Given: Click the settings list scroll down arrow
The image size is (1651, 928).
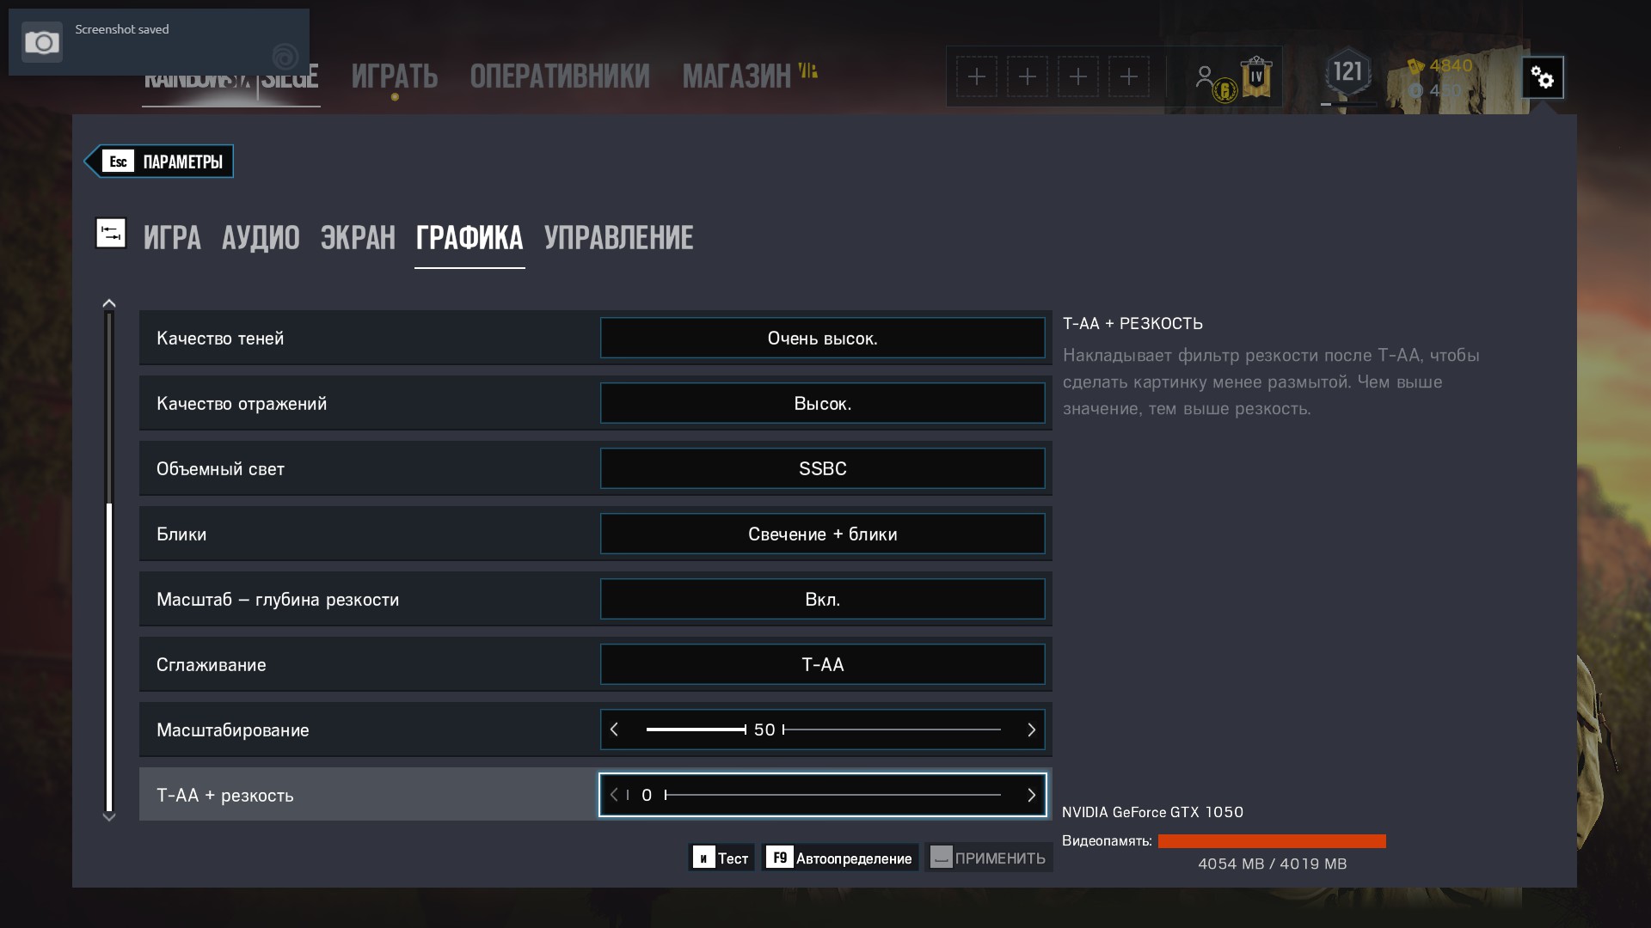Looking at the screenshot, I should [x=109, y=817].
